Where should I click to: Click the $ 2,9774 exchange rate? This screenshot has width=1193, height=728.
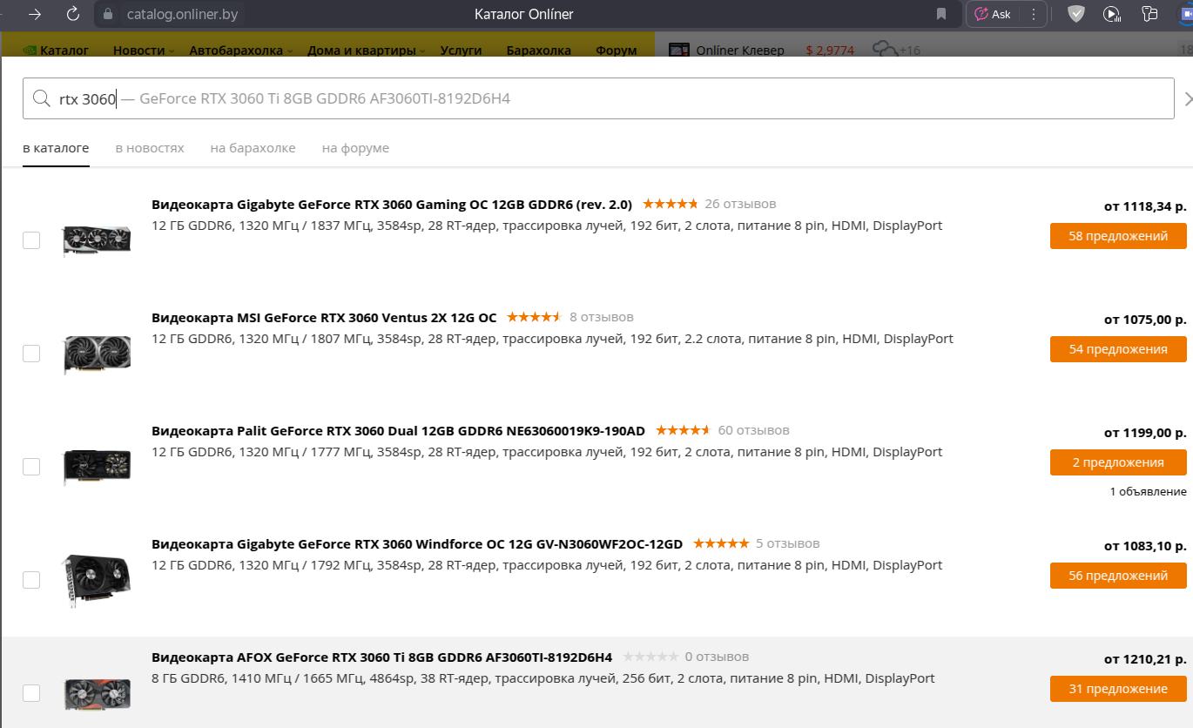tap(830, 51)
